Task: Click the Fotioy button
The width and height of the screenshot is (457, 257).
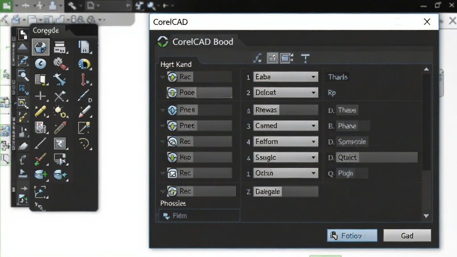Action: 352,236
